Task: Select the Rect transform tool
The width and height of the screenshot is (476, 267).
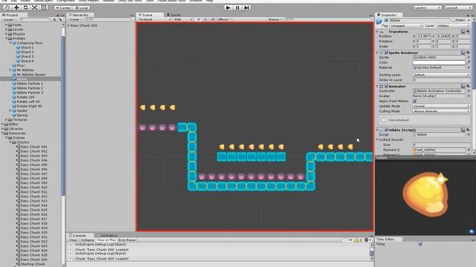Action: point(44,7)
